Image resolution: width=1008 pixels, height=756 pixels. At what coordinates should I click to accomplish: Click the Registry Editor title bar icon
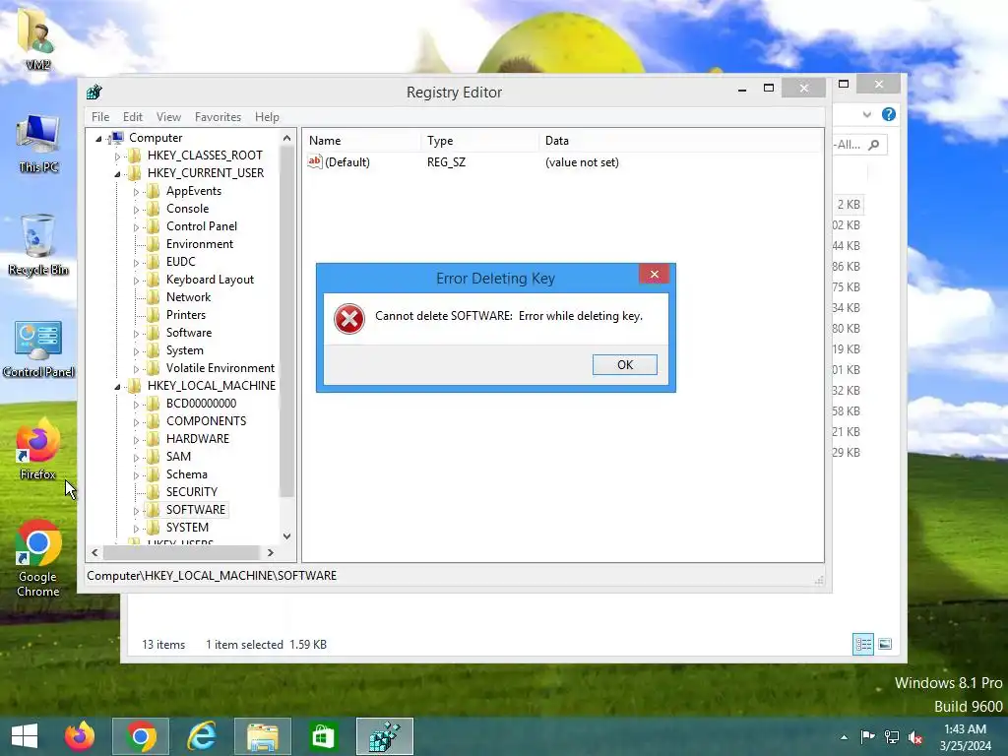coord(94,92)
